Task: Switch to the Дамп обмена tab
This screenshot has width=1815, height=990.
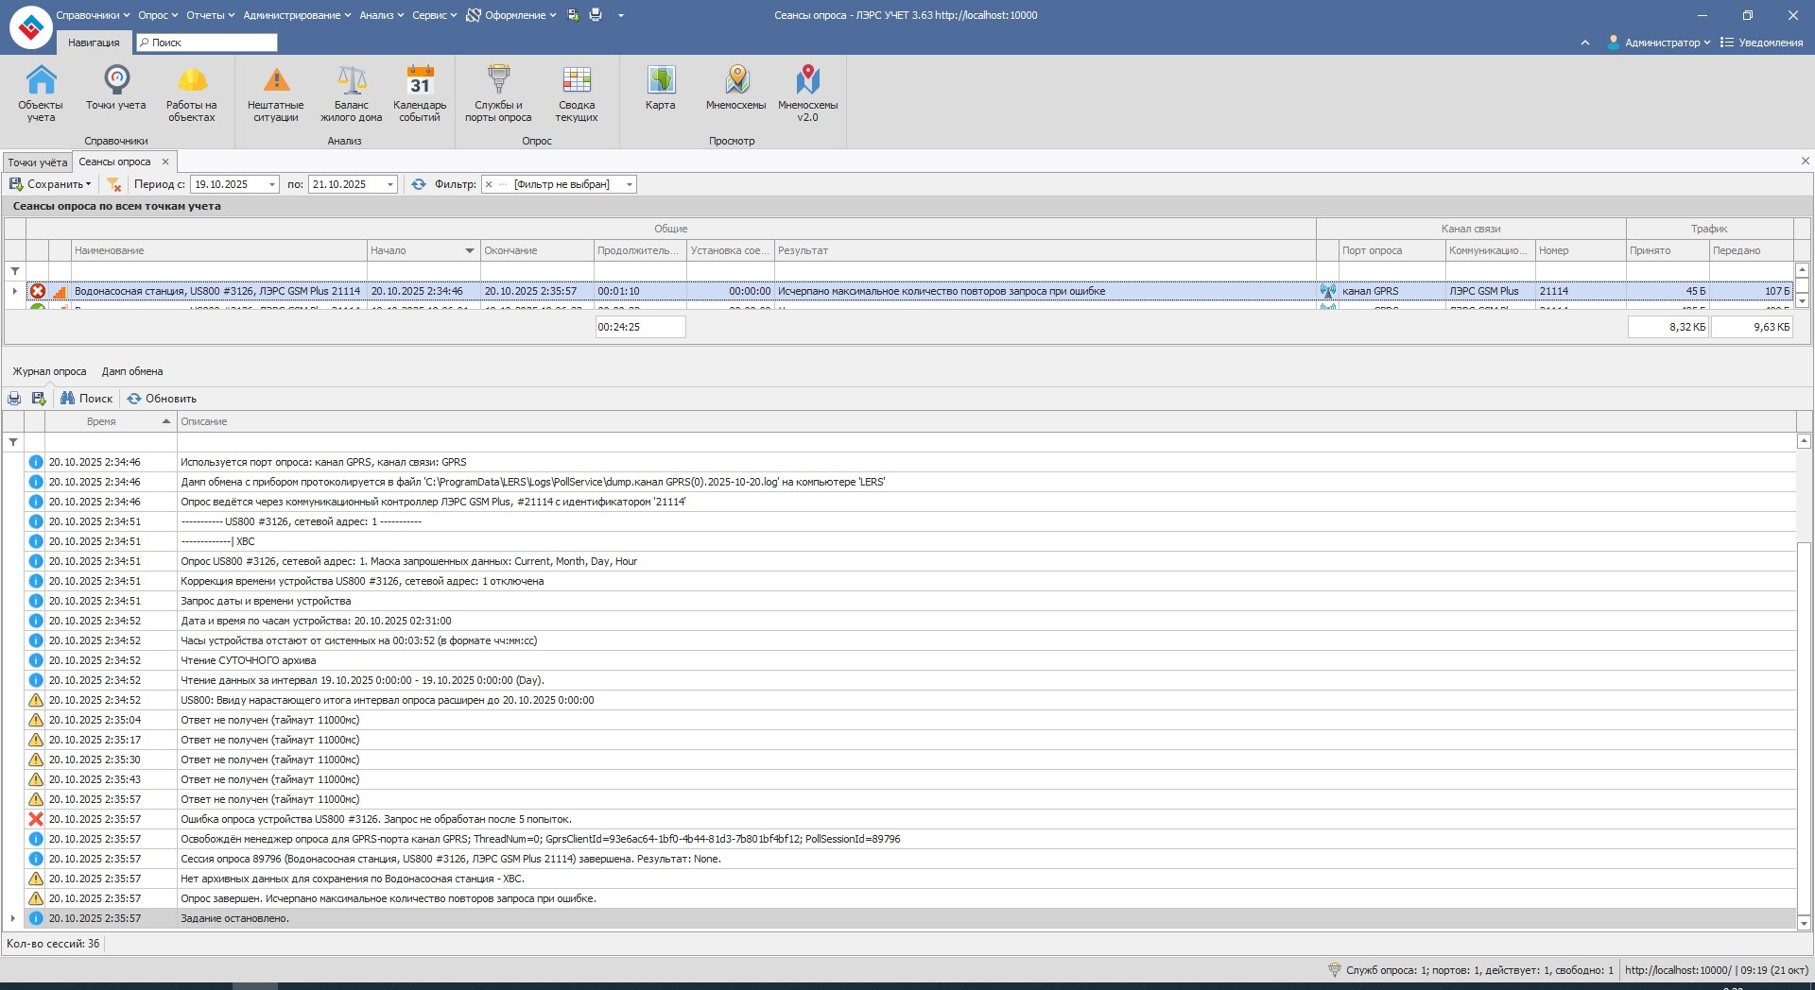Action: (x=132, y=372)
